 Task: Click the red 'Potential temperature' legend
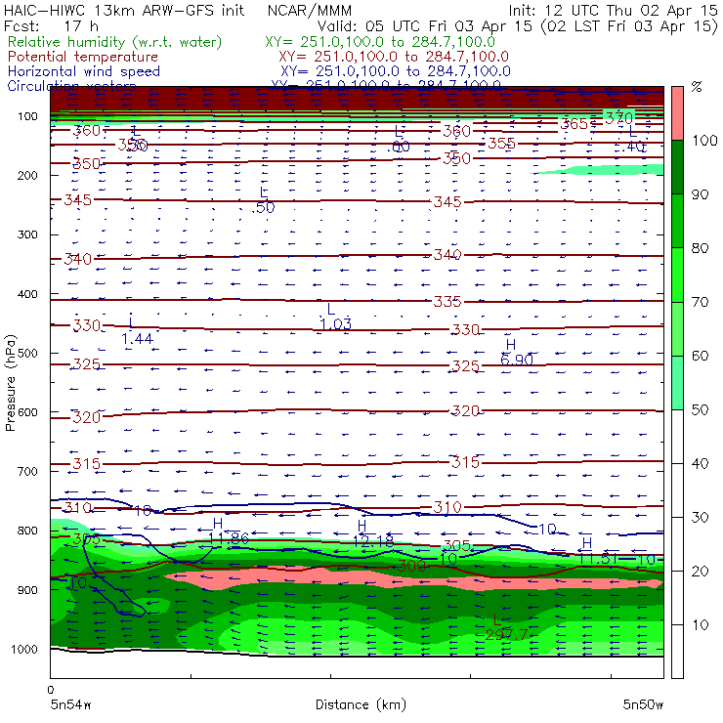82,57
